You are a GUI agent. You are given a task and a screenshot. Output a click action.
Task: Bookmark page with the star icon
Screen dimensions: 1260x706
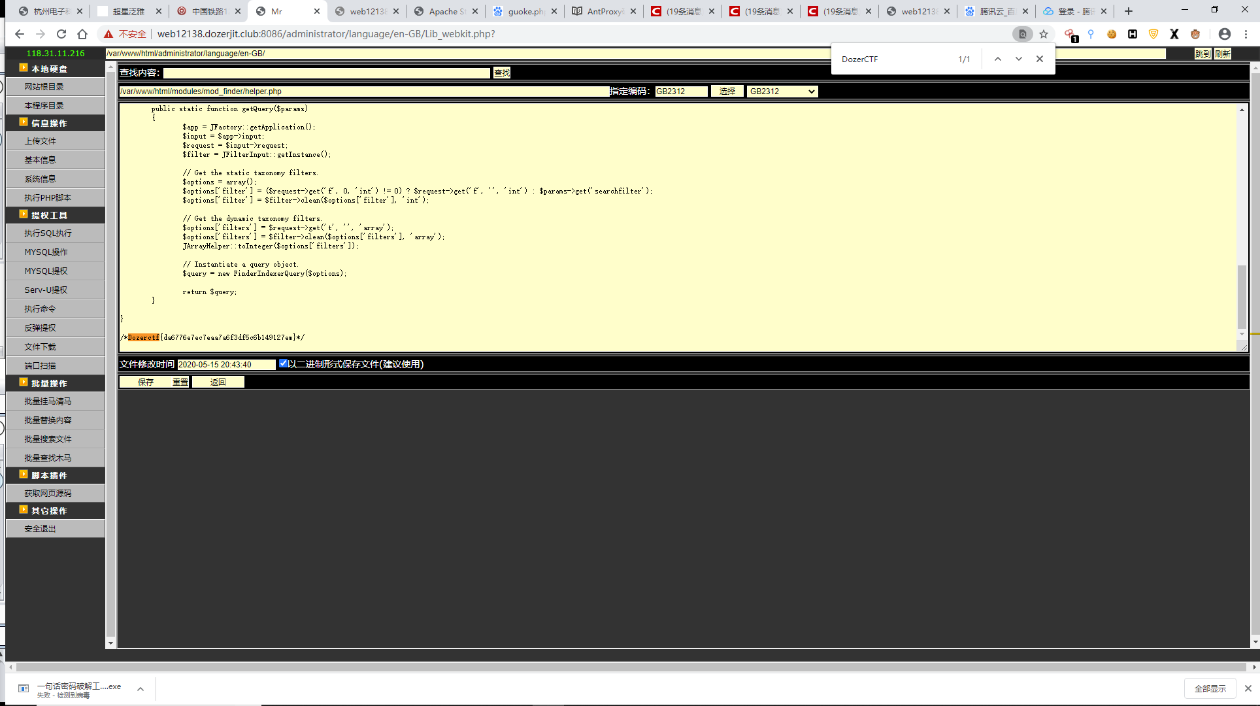[x=1044, y=34]
